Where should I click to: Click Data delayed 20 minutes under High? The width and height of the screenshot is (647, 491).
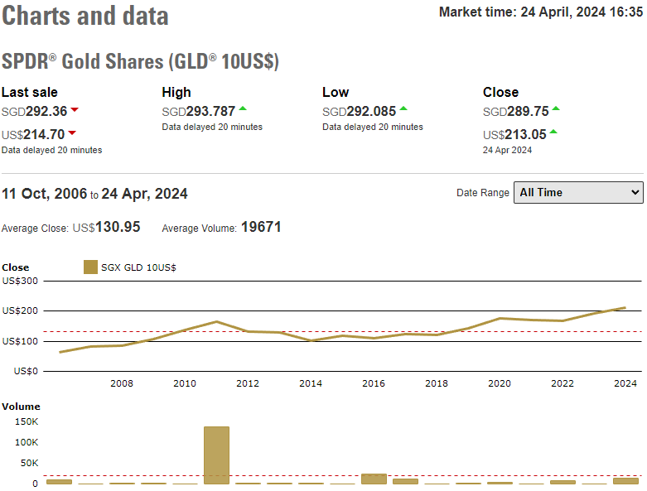coord(212,127)
